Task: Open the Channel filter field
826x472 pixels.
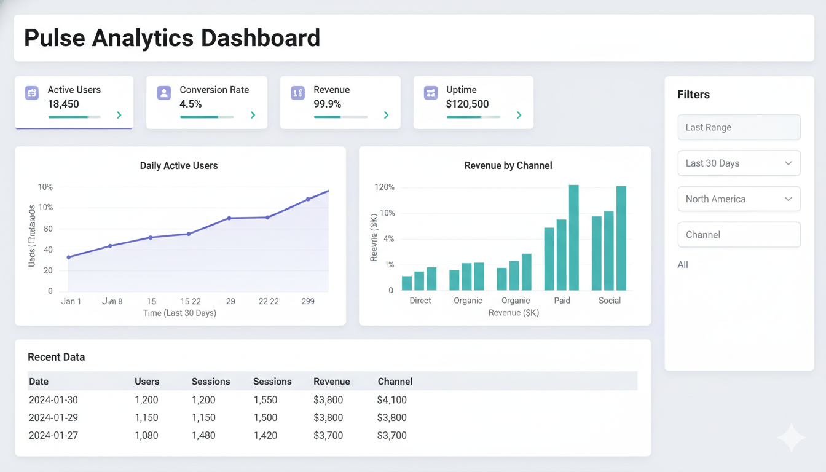Action: point(739,235)
